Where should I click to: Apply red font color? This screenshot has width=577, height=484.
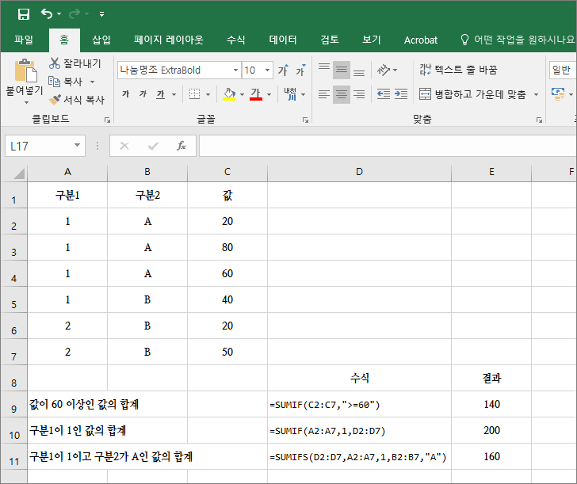coord(256,94)
